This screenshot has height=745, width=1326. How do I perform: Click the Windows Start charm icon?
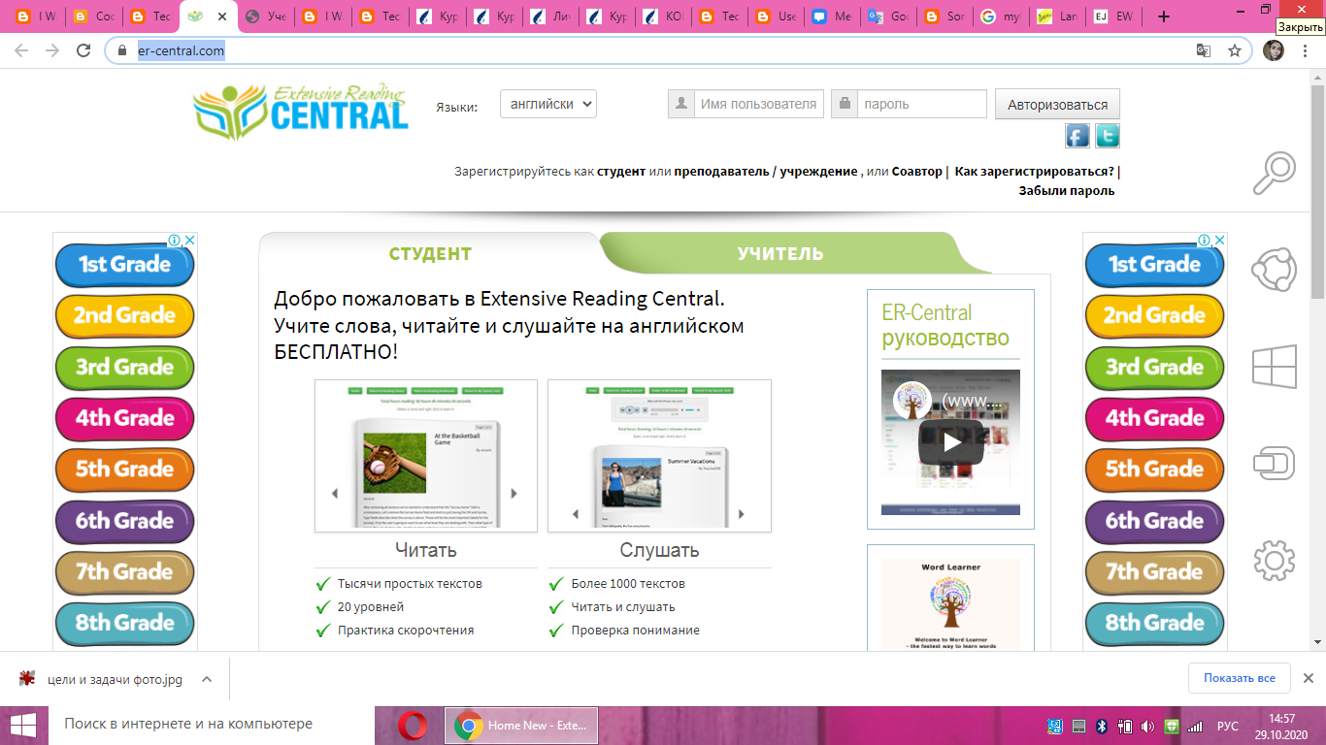click(1275, 367)
